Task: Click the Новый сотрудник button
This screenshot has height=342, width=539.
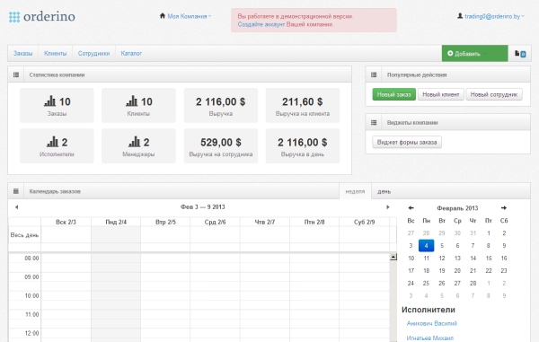Action: pos(494,94)
